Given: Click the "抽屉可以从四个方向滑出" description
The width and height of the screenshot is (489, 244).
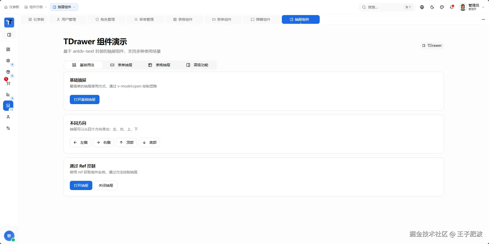Looking at the screenshot, I should pyautogui.click(x=104, y=129).
